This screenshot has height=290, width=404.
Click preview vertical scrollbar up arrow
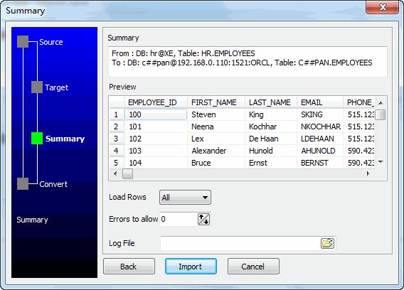[x=381, y=103]
